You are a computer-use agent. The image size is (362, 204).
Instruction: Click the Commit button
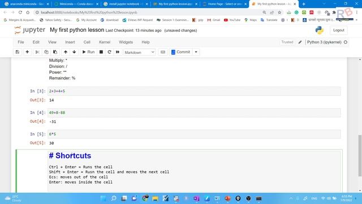pos(181,52)
